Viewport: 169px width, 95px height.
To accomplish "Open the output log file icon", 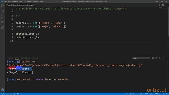I will tap(159, 58).
